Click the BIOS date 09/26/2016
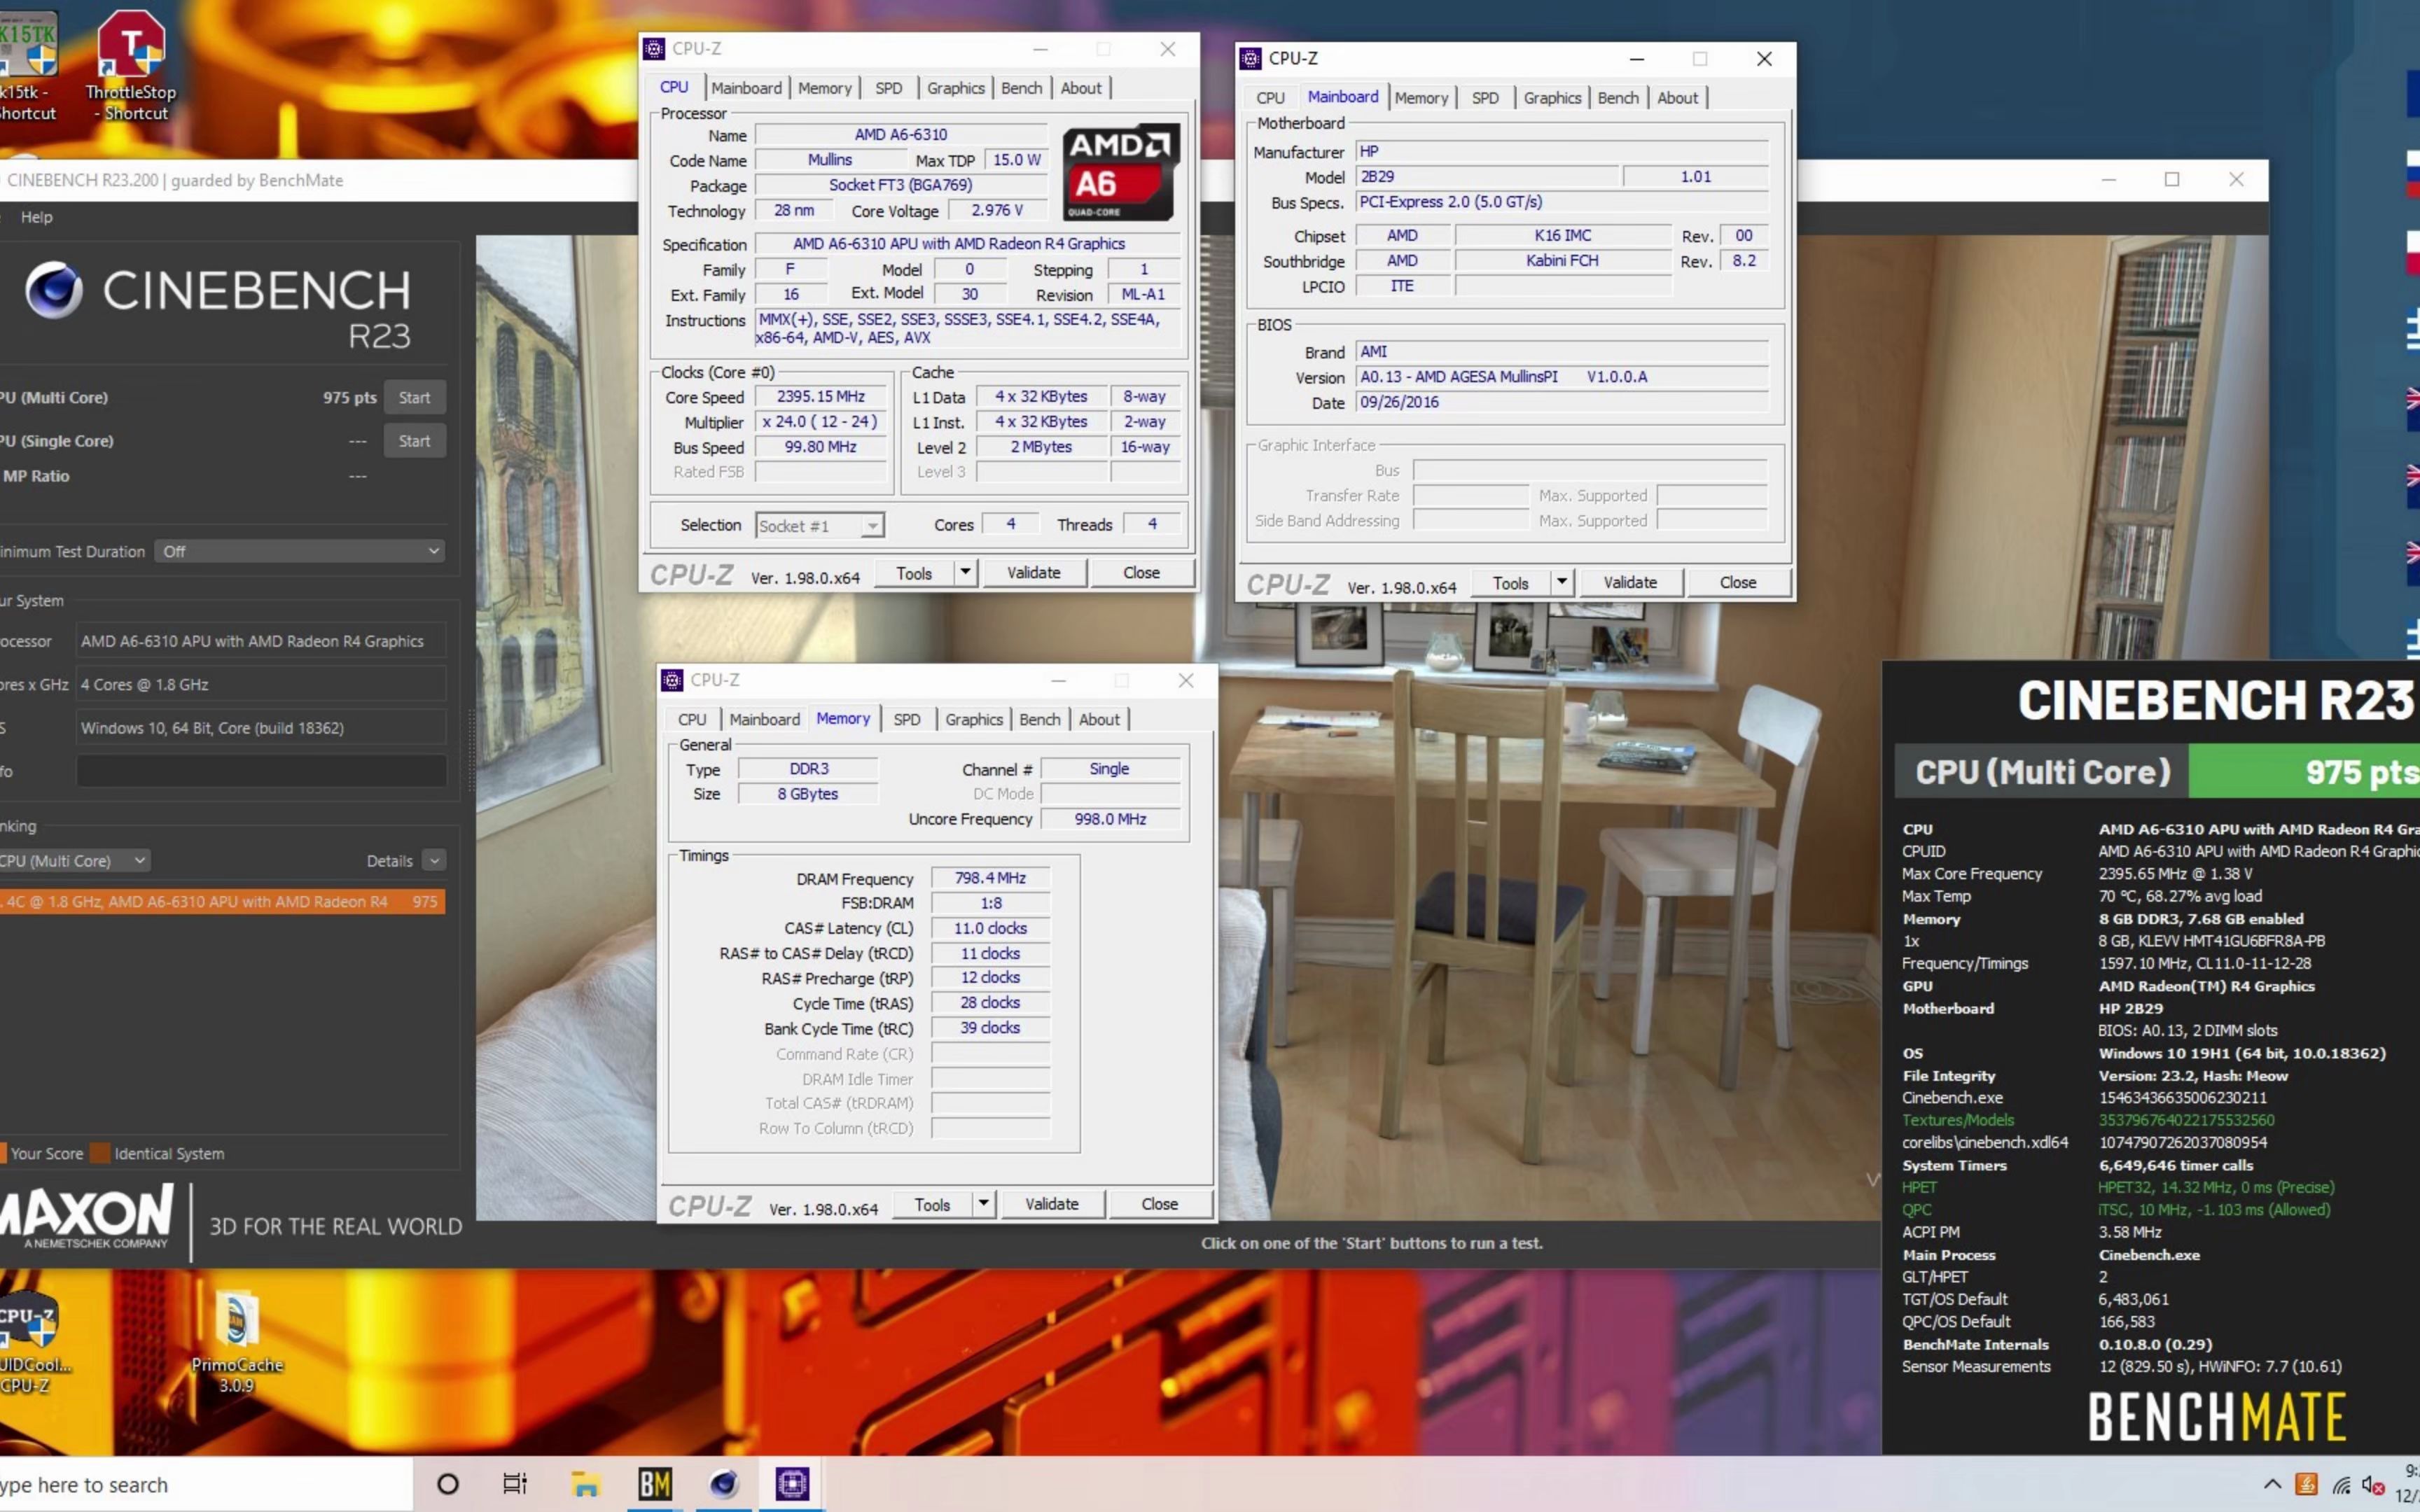 (1562, 402)
